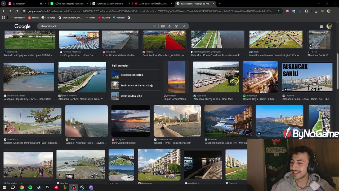
Task: Open Sabah Kordon crowd image result
Action: click(x=276, y=39)
